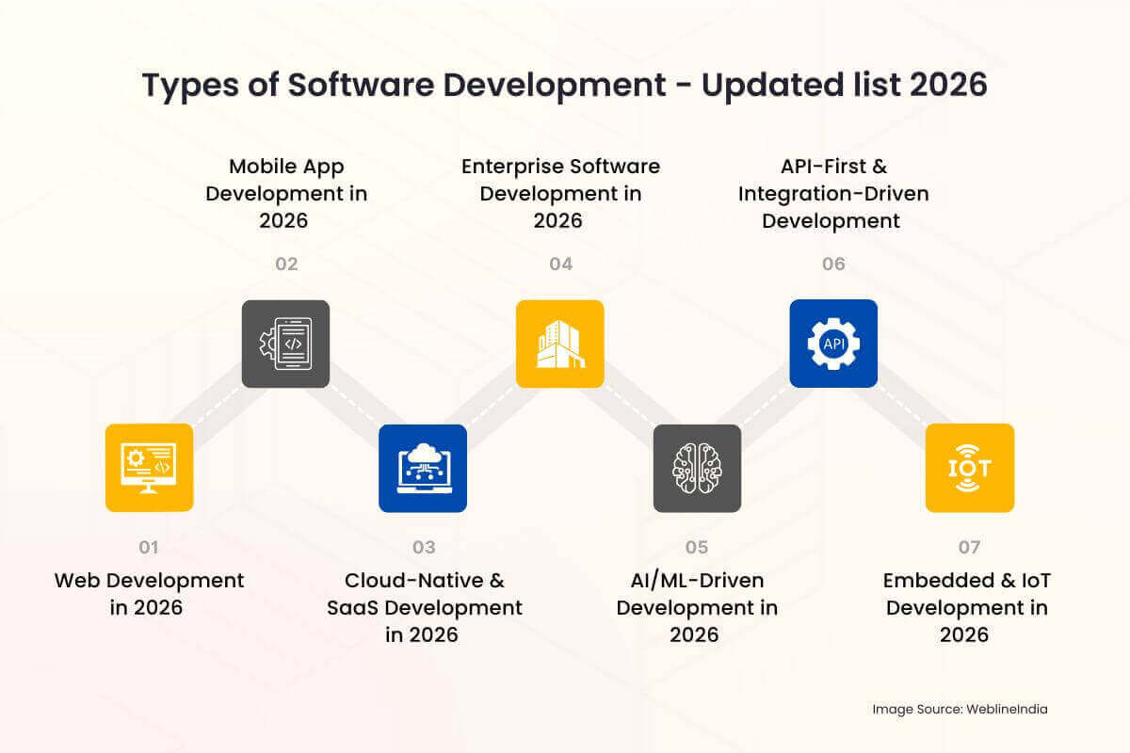Click step number 04
The image size is (1130, 753).
(x=560, y=264)
